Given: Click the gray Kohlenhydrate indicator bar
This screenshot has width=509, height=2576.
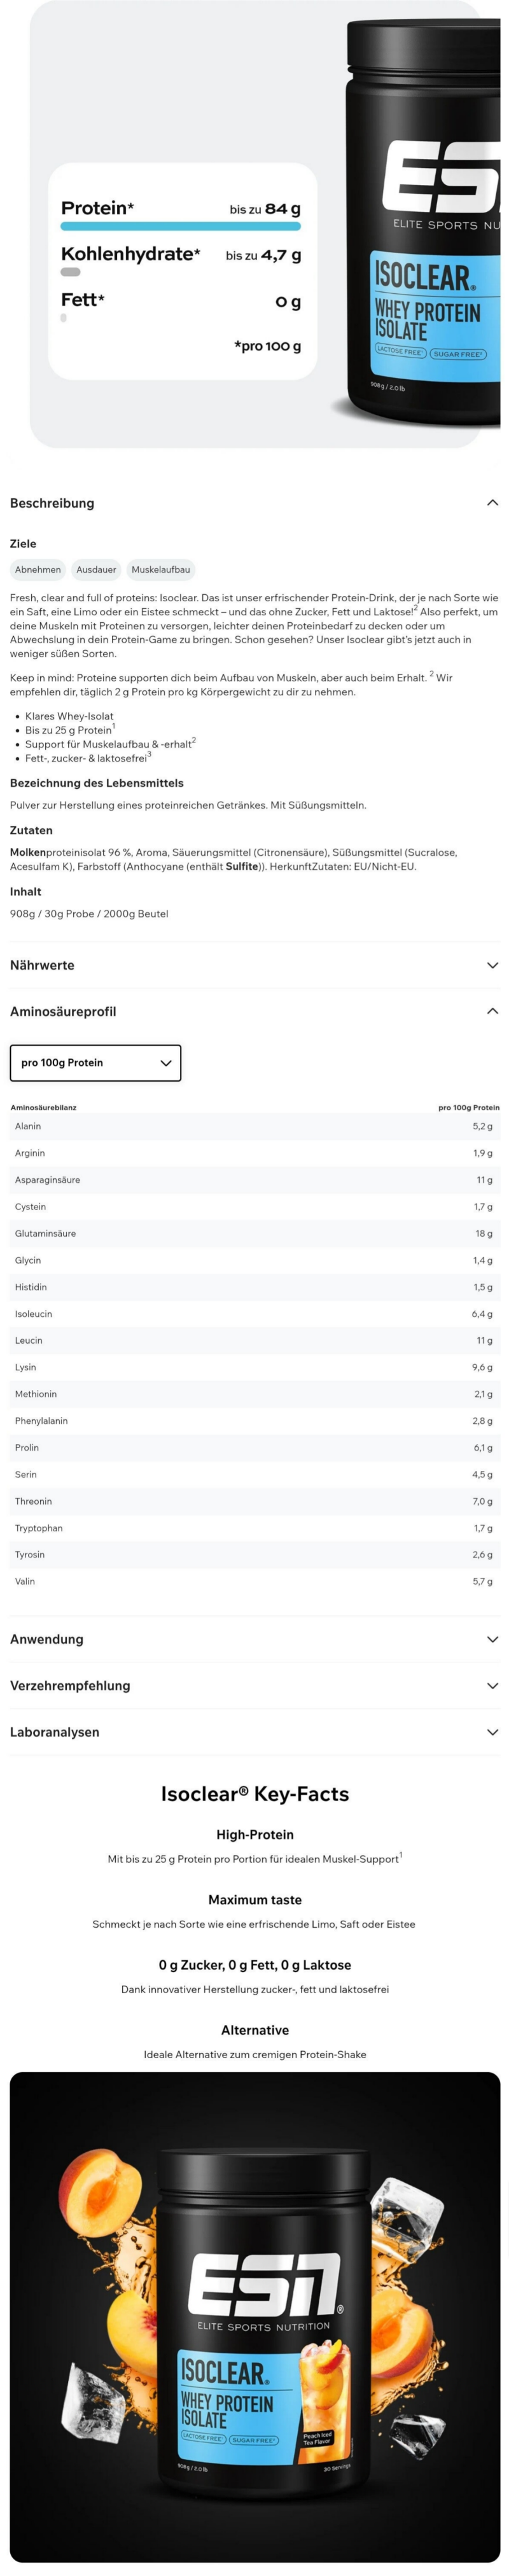Looking at the screenshot, I should (71, 272).
